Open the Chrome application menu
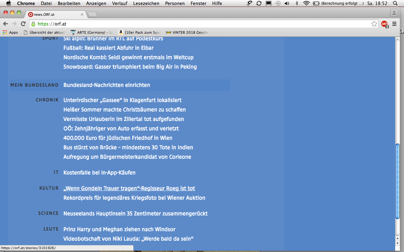The image size is (404, 252). pos(26,3)
